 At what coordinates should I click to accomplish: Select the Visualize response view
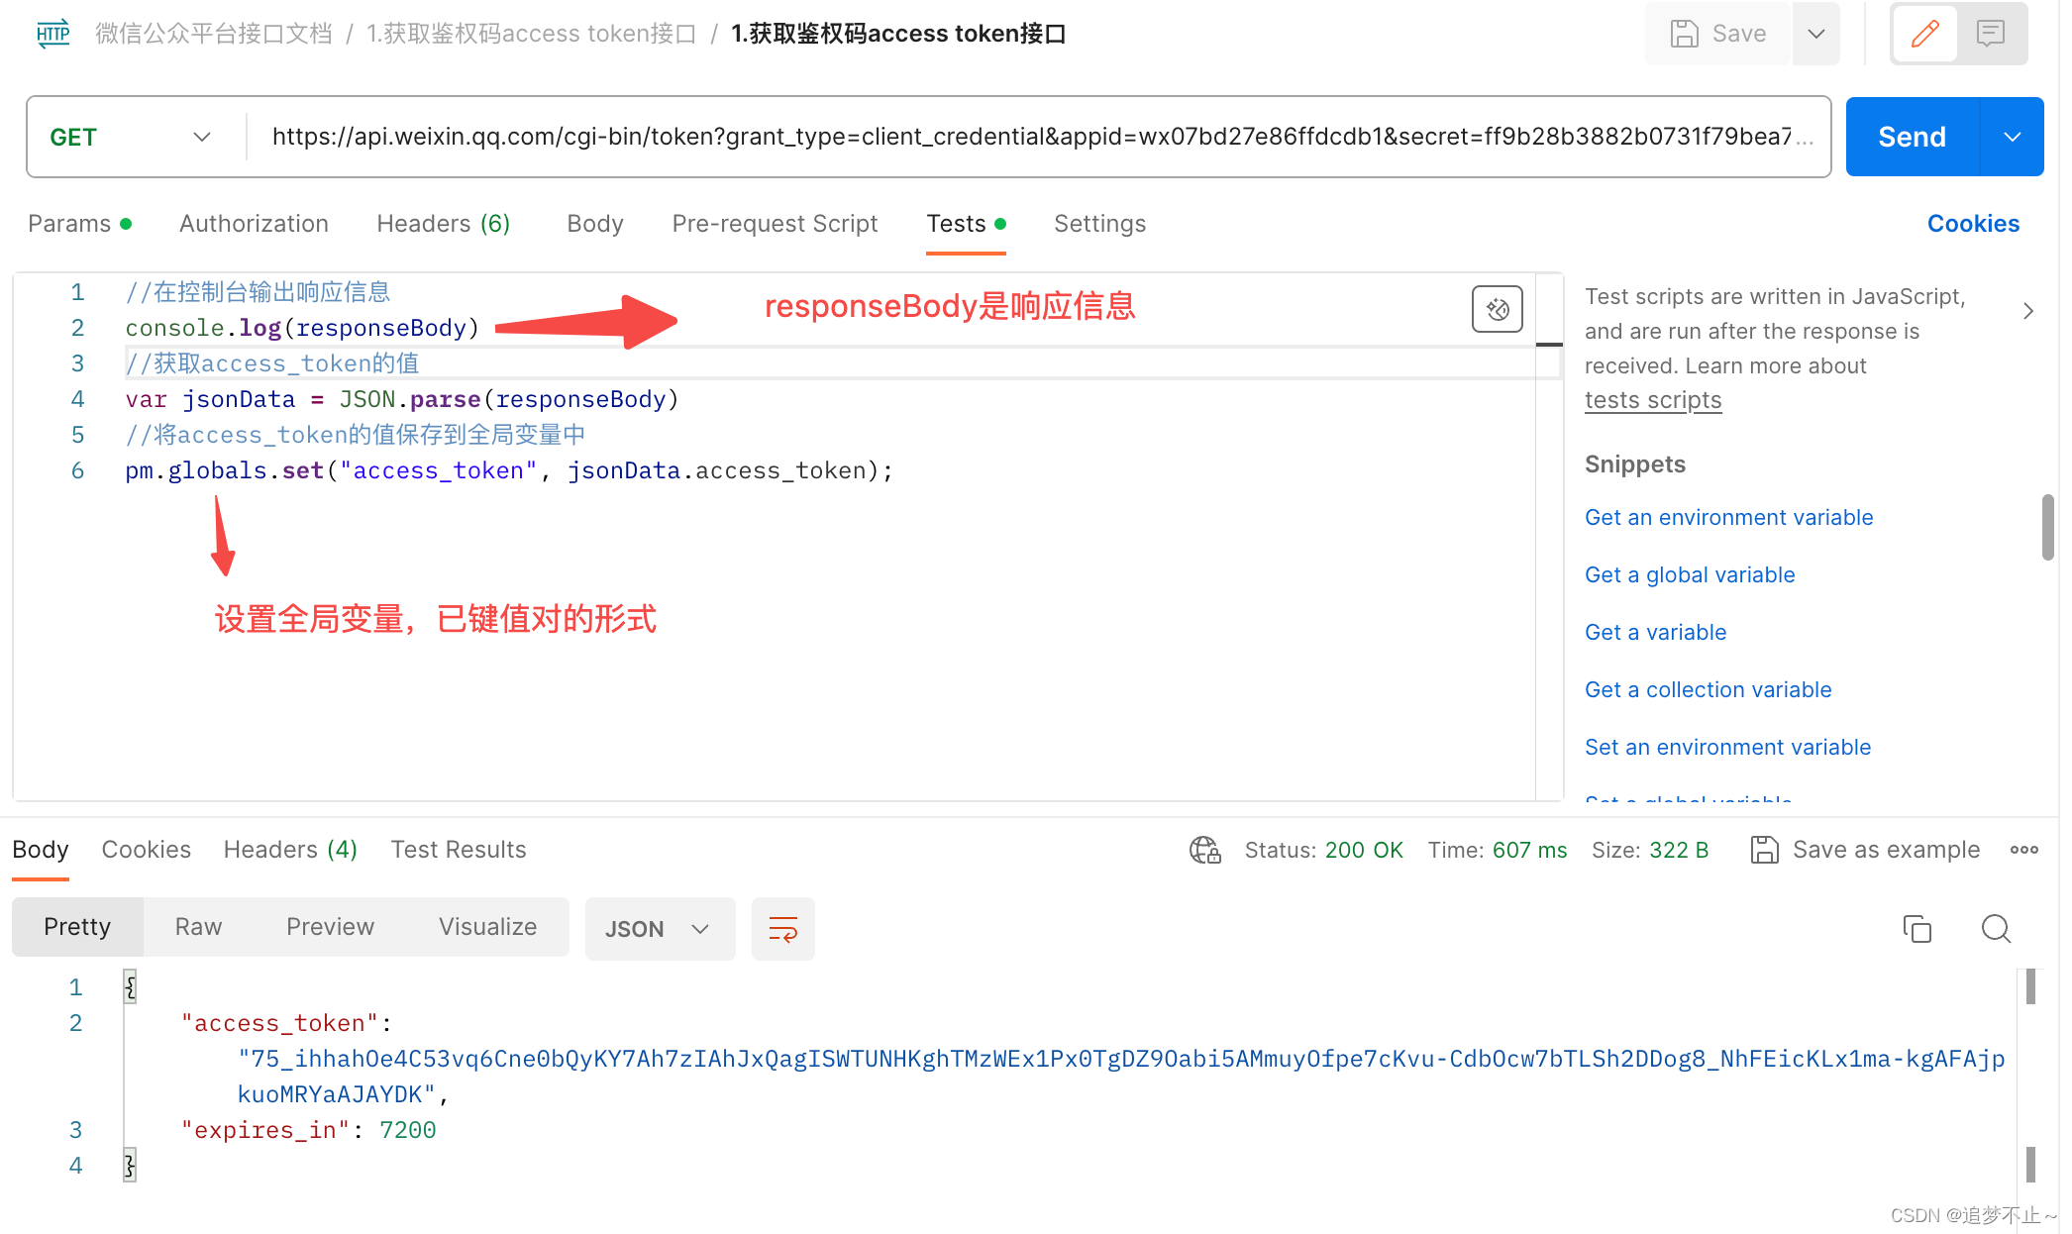point(487,927)
